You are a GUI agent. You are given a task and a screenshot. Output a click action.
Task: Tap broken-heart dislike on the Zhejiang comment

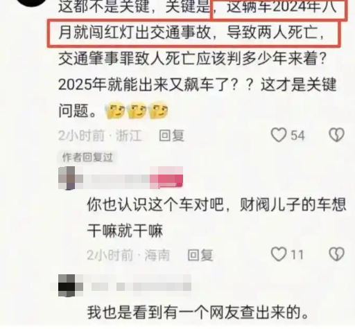(336, 135)
